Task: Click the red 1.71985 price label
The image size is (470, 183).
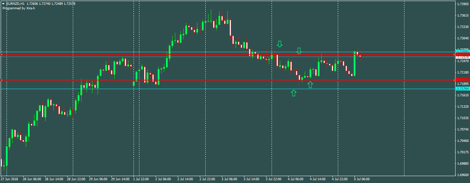Action: click(462, 80)
